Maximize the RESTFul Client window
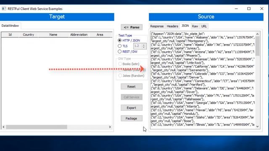Viewport: 269px width, 151px height. point(249,8)
